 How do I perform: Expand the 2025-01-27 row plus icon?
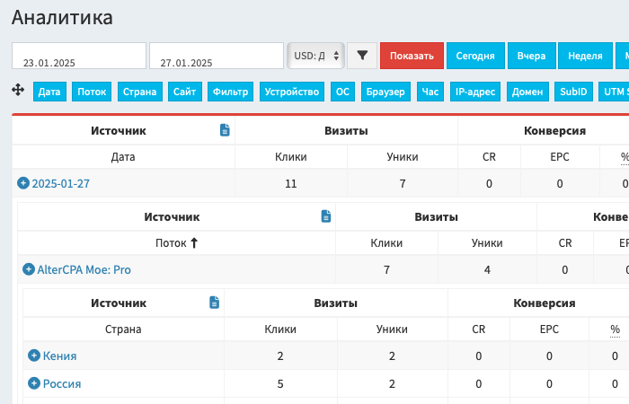[23, 183]
